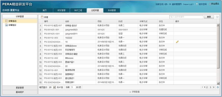
Task: Click the name 评审活动-确定
Action: [71, 54]
